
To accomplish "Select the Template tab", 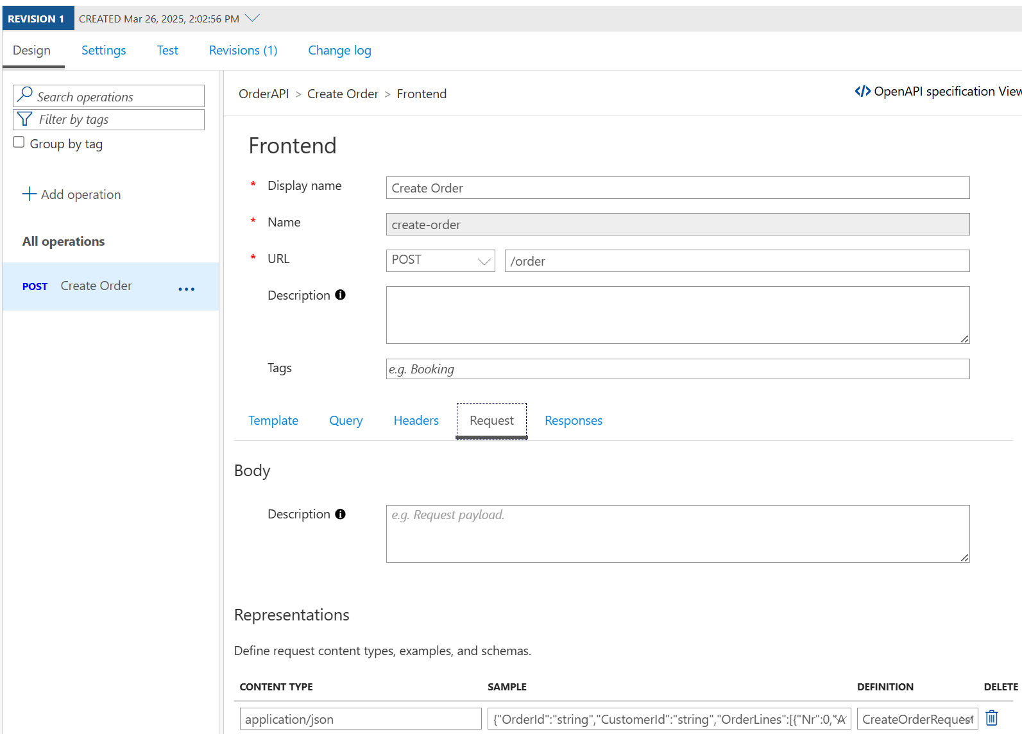I will coord(273,420).
